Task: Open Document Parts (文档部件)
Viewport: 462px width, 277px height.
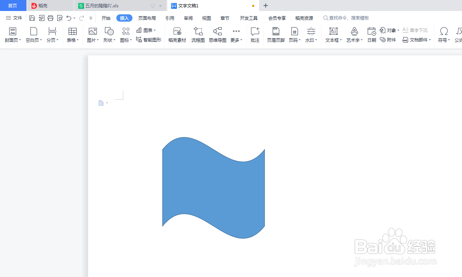Action: (417, 40)
